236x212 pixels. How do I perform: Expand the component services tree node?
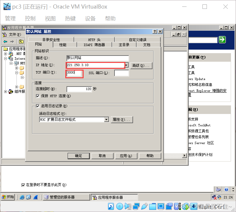click(x=5, y=92)
